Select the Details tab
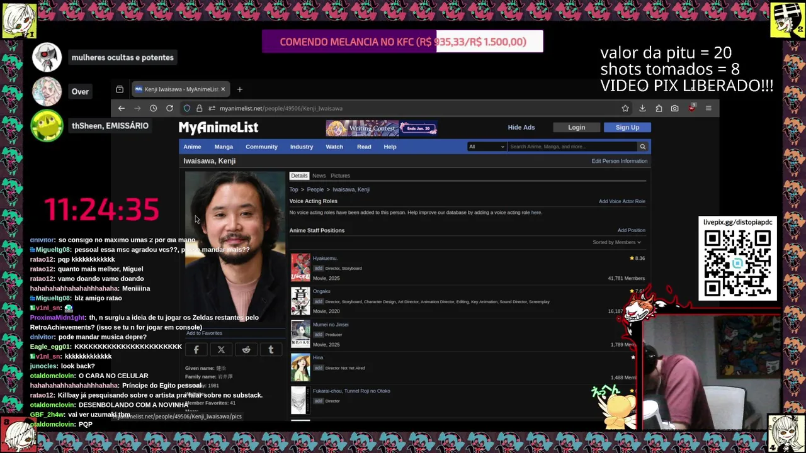Viewport: 806px width, 453px height. point(299,176)
